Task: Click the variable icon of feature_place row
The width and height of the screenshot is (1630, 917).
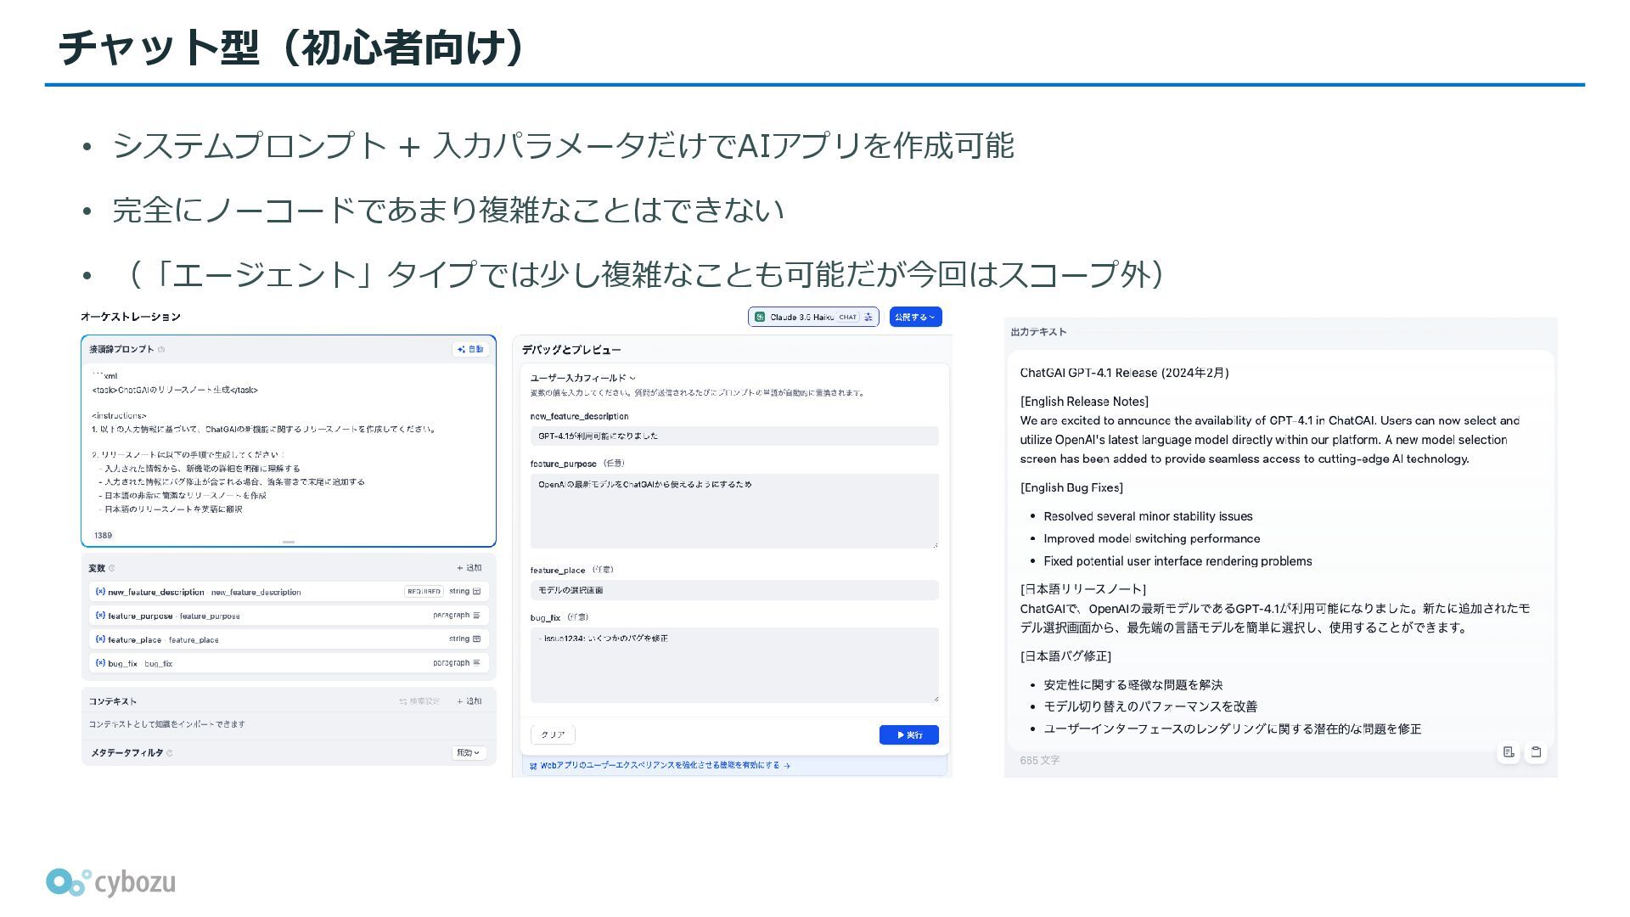Action: pos(100,639)
